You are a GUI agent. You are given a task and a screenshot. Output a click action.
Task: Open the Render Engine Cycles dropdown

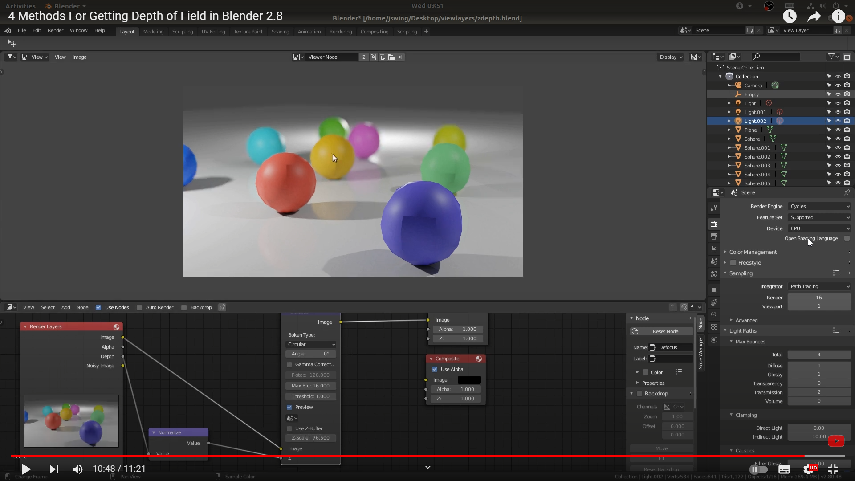click(x=819, y=206)
